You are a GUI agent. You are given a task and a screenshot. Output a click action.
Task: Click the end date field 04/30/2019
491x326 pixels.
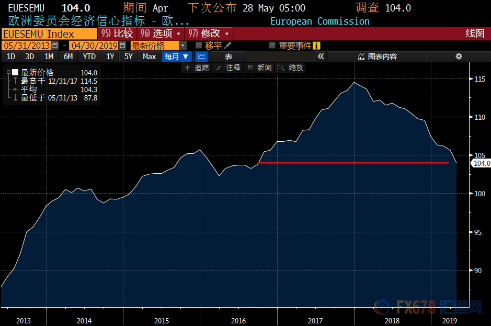click(x=94, y=46)
